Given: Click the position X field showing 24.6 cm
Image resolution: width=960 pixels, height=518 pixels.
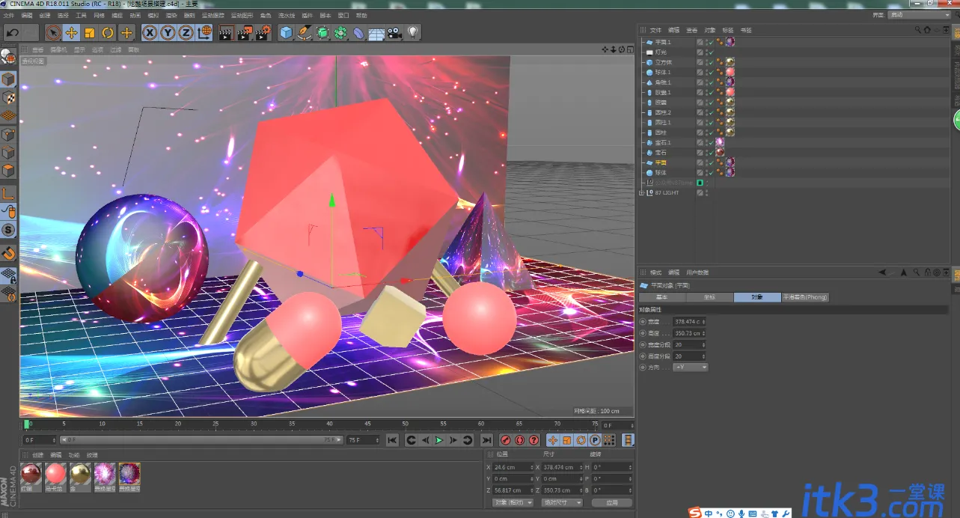Looking at the screenshot, I should pyautogui.click(x=513, y=467).
